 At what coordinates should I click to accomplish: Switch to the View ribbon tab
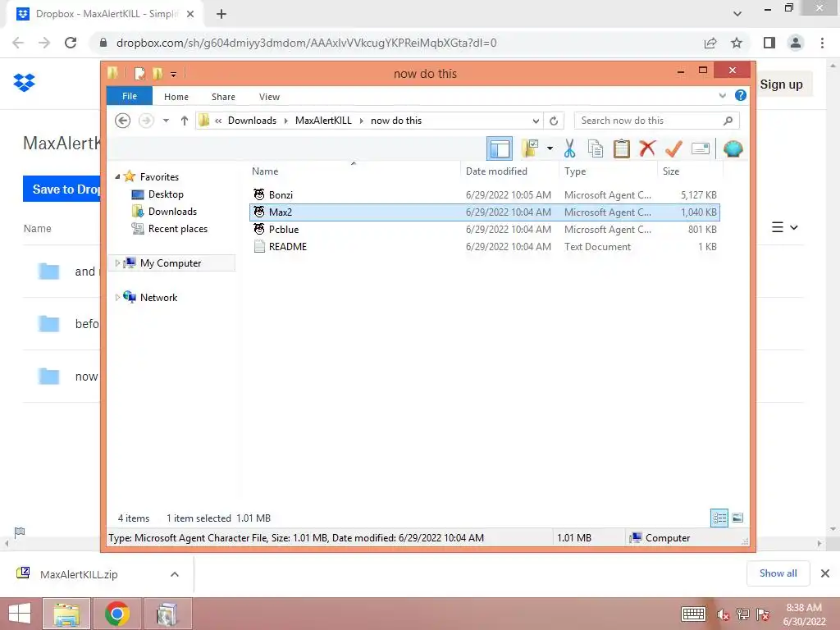(x=269, y=97)
